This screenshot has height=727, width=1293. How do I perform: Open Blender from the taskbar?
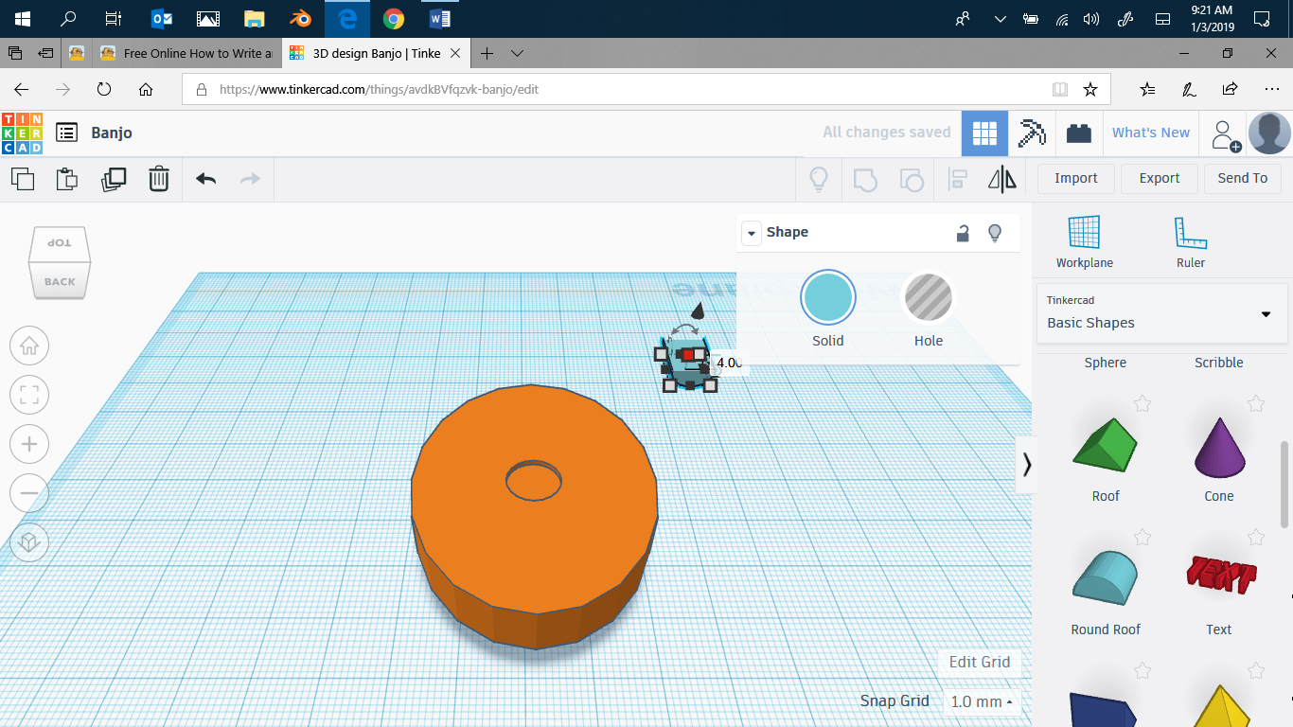click(301, 18)
